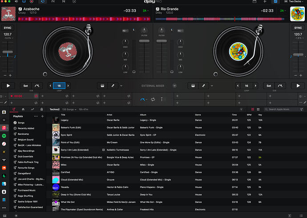
Task: Click the headphone pre-cue icon on the right deck
Action: point(172,72)
